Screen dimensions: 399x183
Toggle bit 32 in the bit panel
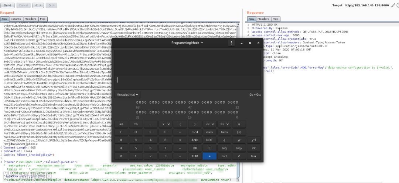point(237,102)
